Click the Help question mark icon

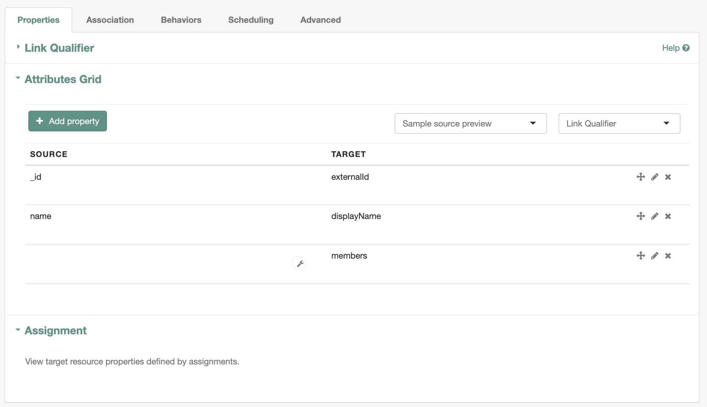[x=686, y=48]
